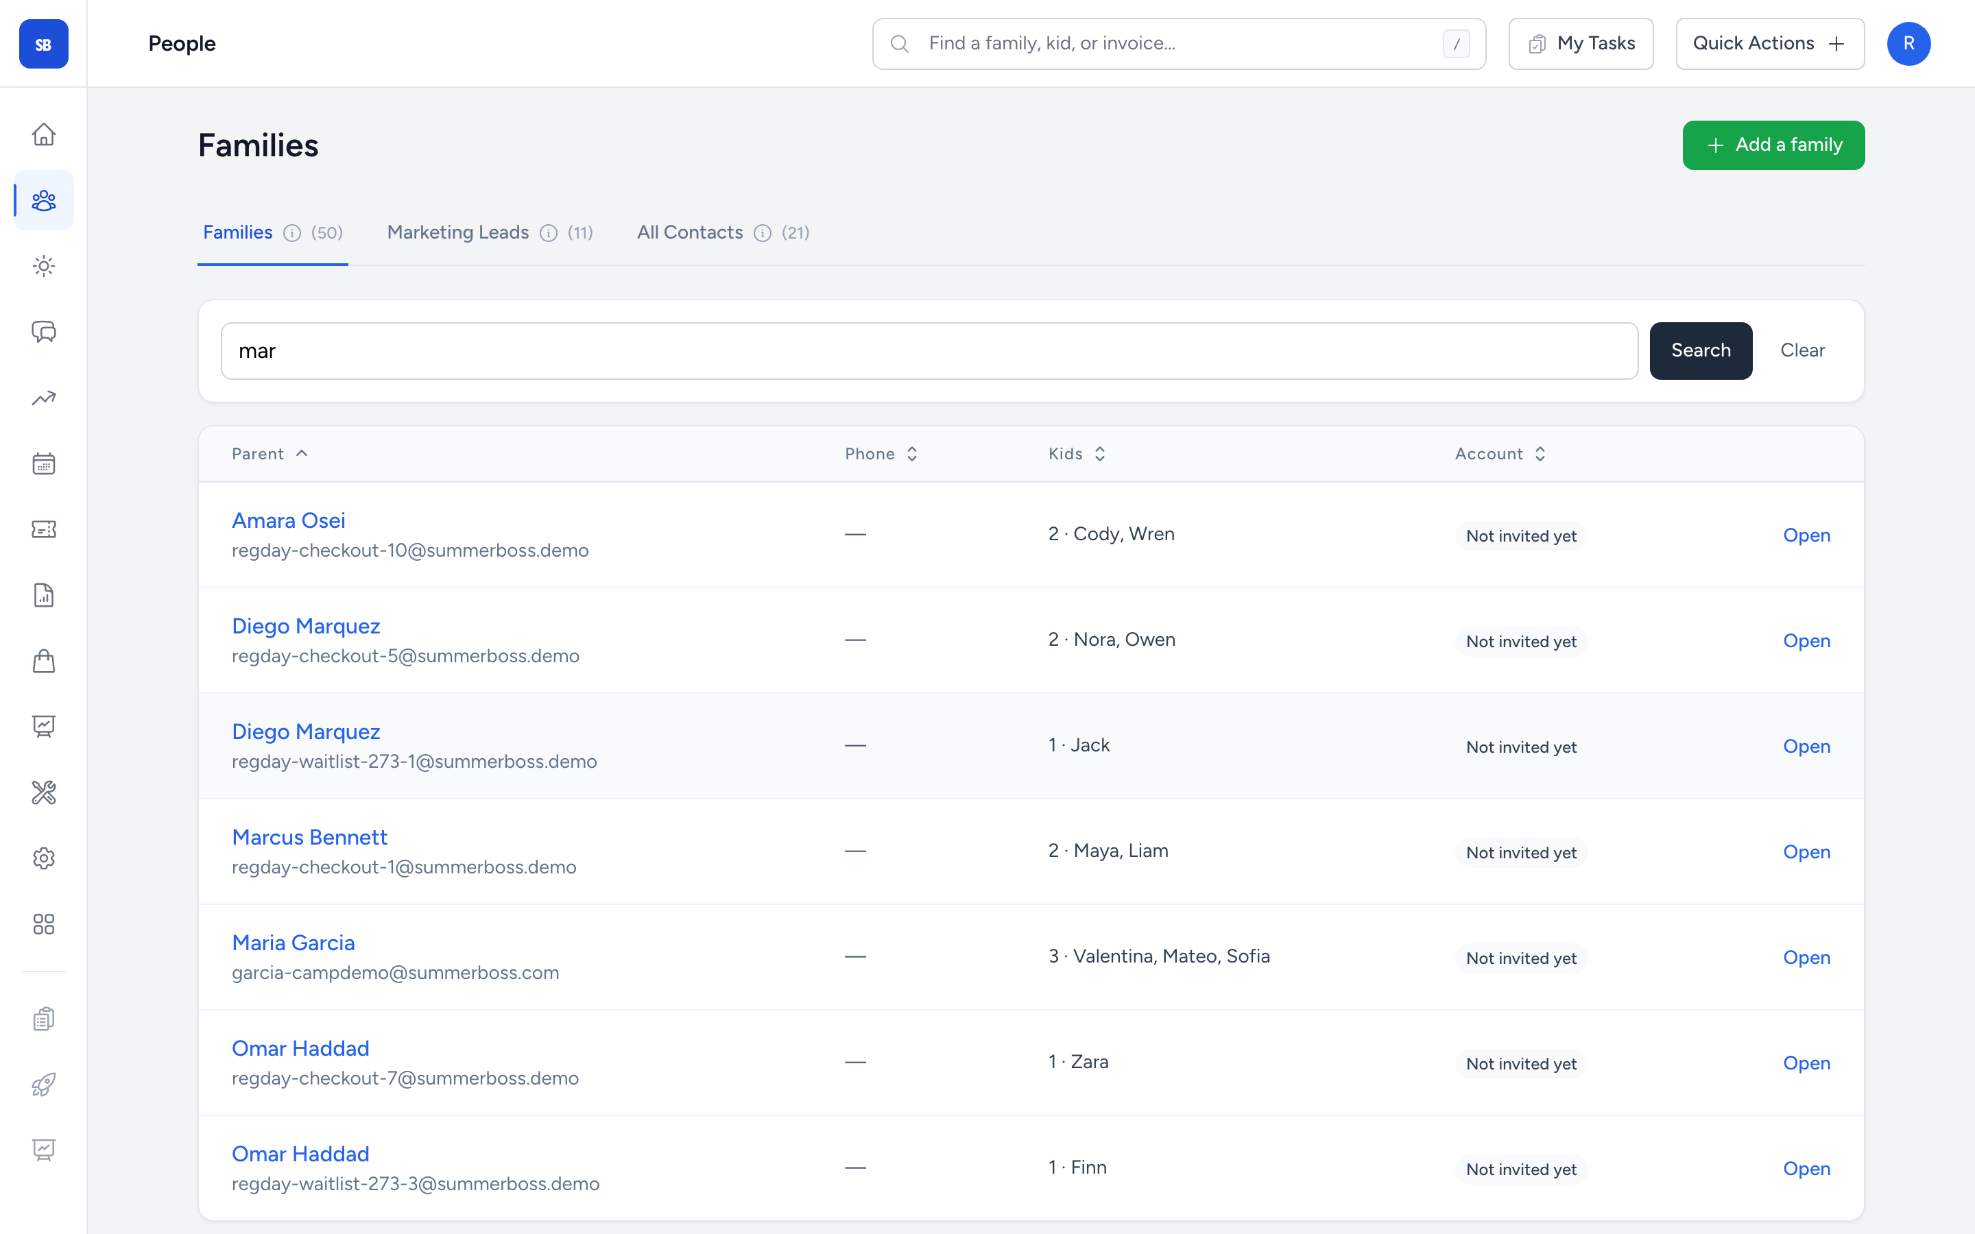Open the settings gear sidebar icon
The width and height of the screenshot is (1975, 1234).
coord(43,858)
